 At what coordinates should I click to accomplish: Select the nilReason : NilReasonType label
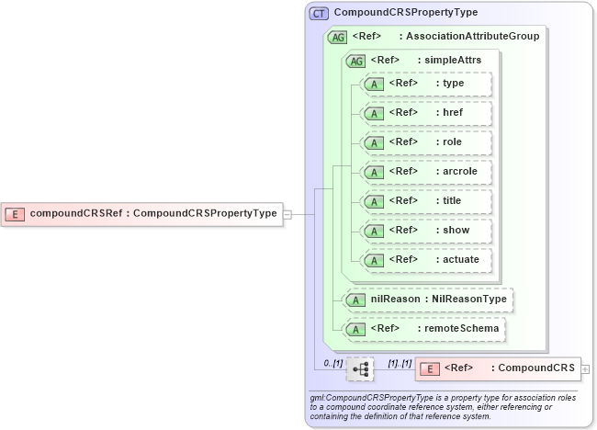click(439, 299)
